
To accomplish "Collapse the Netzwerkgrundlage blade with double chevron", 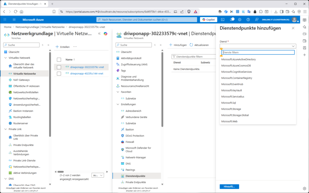I will (99, 34).
